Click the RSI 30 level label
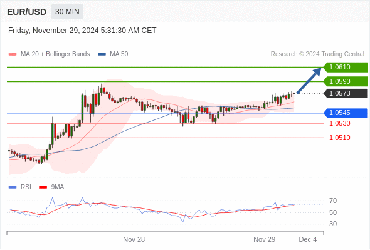This screenshot has height=250, width=370. pos(333,224)
